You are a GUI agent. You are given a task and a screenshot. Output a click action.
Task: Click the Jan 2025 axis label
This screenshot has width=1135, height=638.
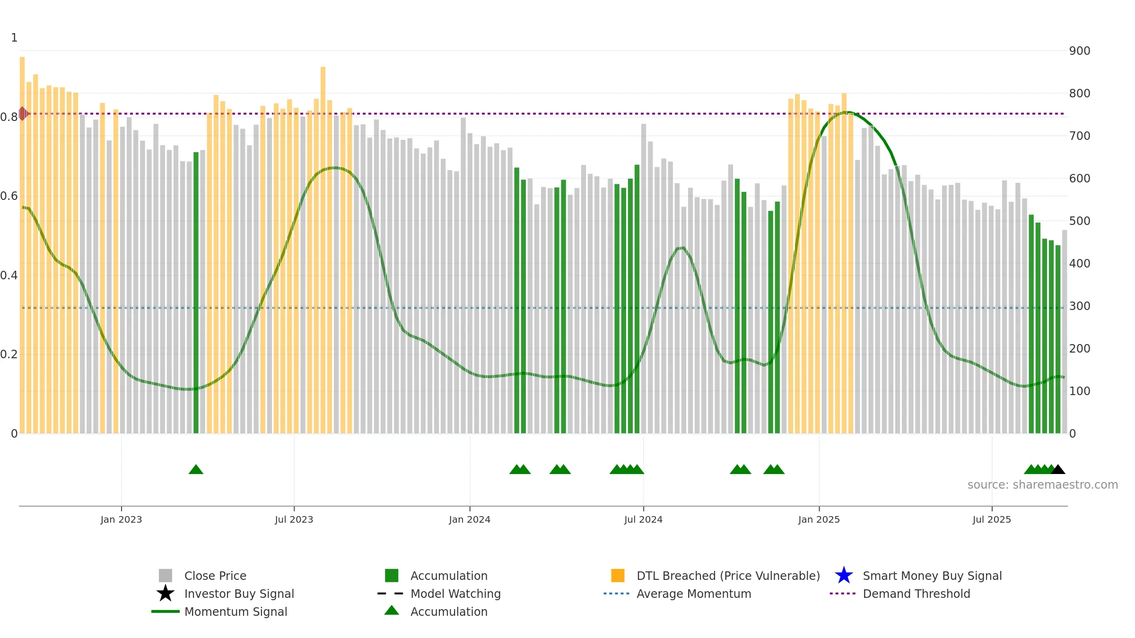click(x=819, y=520)
